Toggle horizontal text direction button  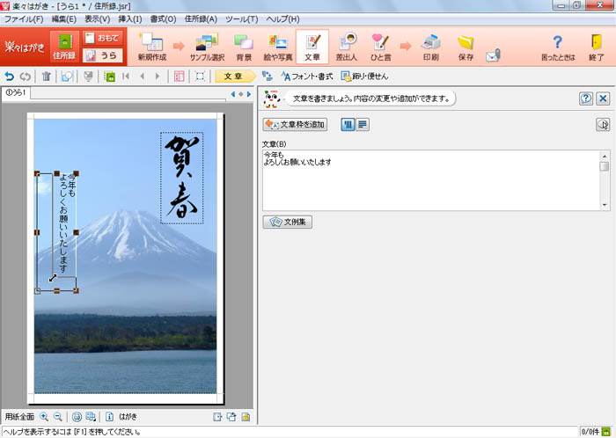pyautogui.click(x=363, y=125)
